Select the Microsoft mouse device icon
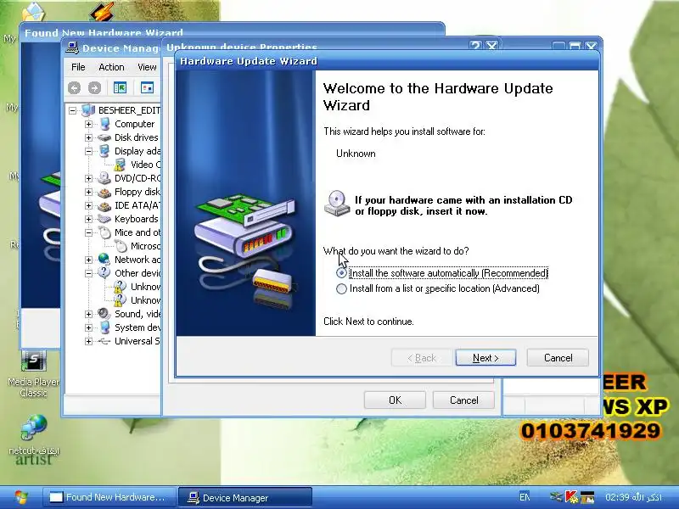Image resolution: width=679 pixels, height=509 pixels. tap(121, 246)
